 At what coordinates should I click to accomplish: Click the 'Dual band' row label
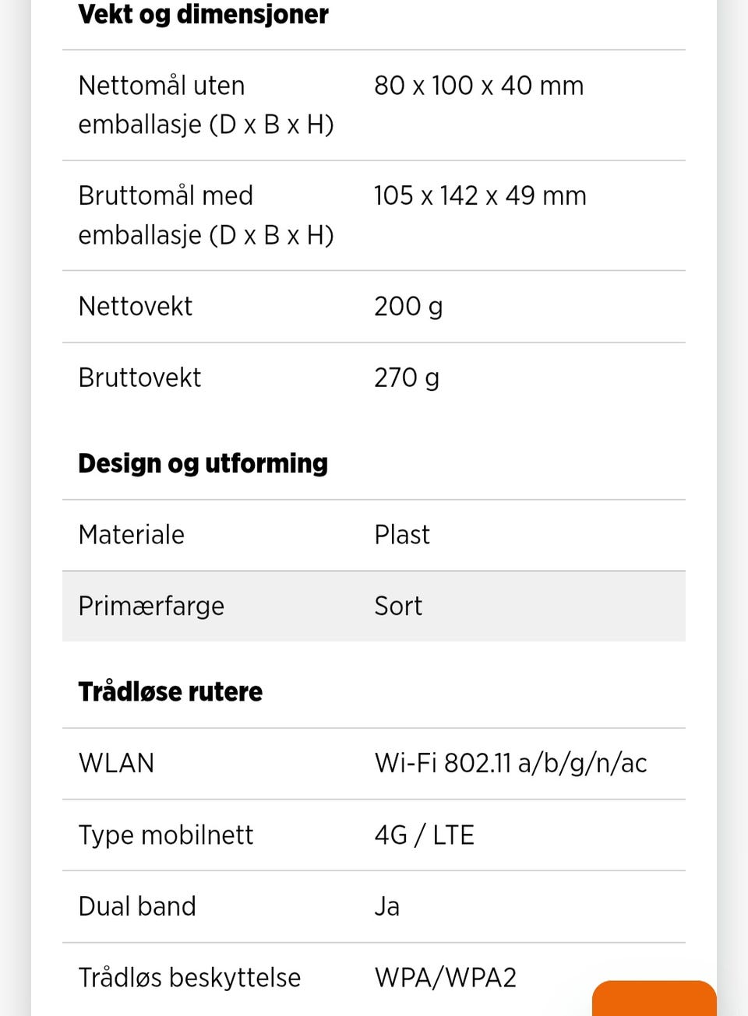click(137, 907)
